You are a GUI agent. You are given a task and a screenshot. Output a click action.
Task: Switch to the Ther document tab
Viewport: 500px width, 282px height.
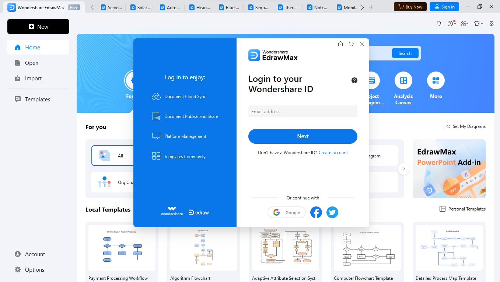288,7
